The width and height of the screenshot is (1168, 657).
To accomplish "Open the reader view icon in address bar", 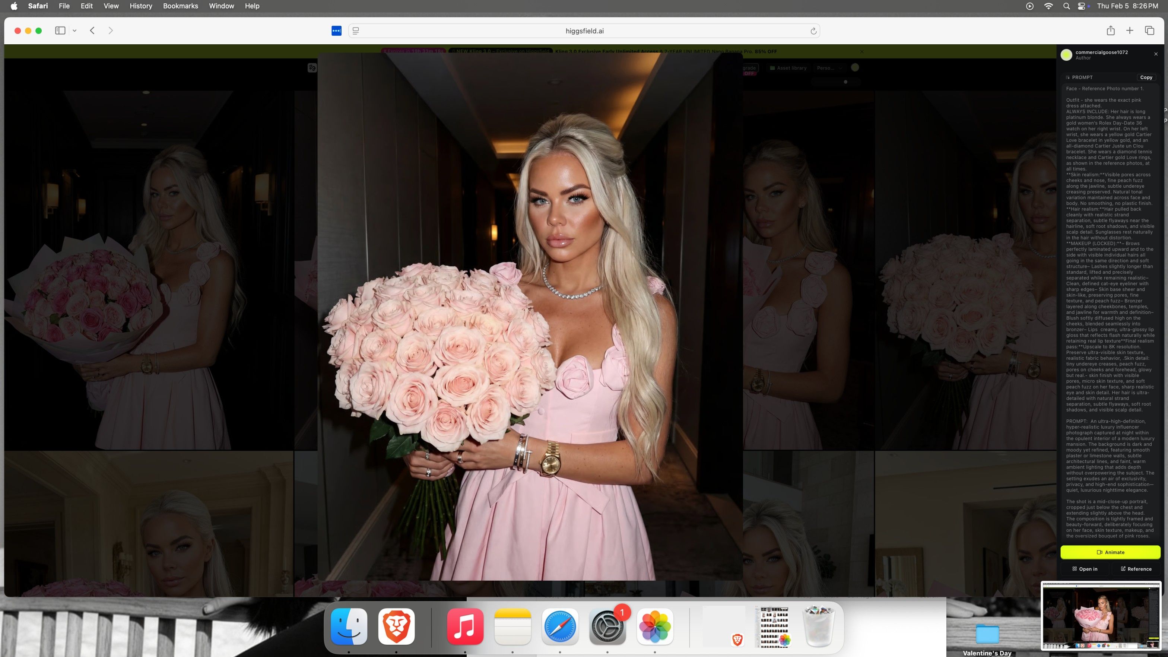I will pyautogui.click(x=356, y=31).
